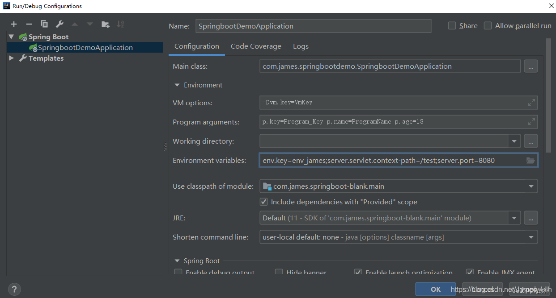Confirm settings with the OK button
This screenshot has height=298, width=556.
(435, 289)
